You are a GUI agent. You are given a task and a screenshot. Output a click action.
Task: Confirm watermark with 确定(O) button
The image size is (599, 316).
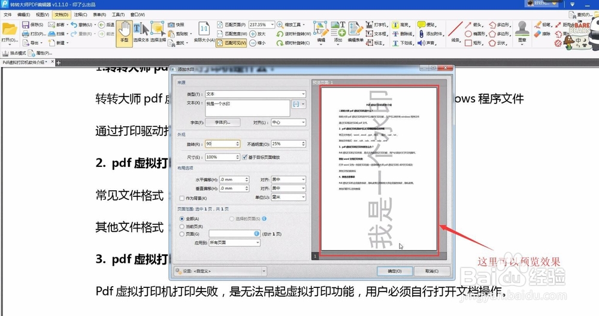tap(395, 271)
